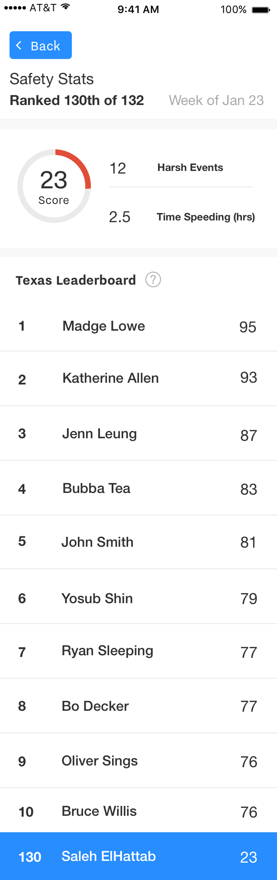277x880 pixels.
Task: Select Yosub Shin row
Action: (x=138, y=597)
